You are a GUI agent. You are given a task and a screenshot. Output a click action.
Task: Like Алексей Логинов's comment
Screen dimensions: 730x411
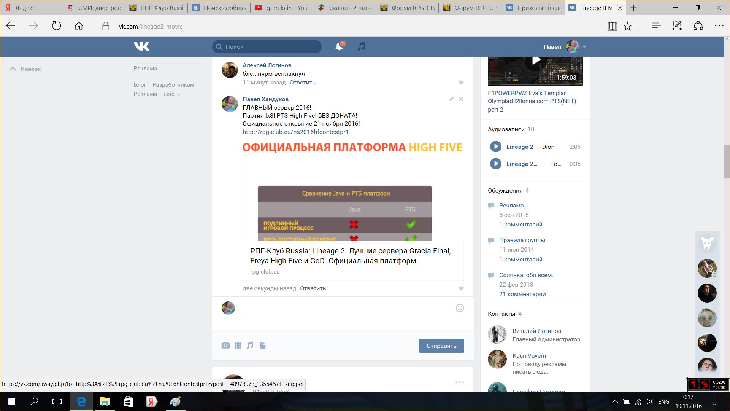click(x=461, y=83)
